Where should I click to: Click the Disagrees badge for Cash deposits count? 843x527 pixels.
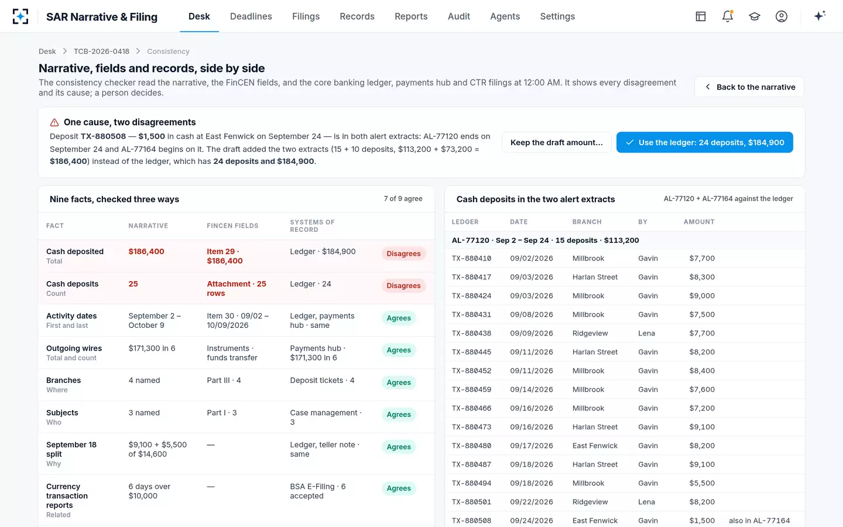403,286
